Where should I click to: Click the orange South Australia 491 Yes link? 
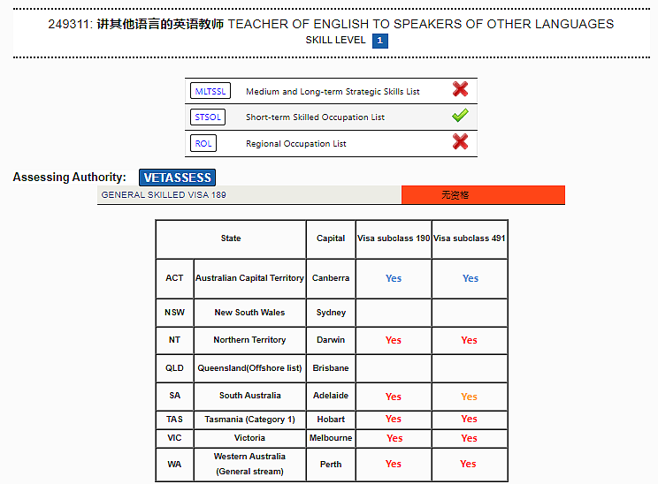tap(469, 397)
